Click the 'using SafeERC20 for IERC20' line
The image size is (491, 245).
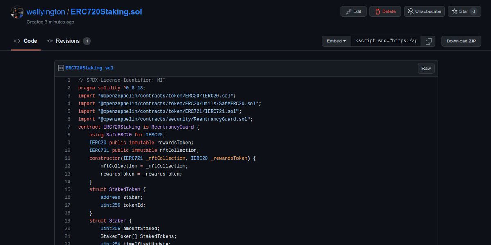pyautogui.click(x=127, y=135)
